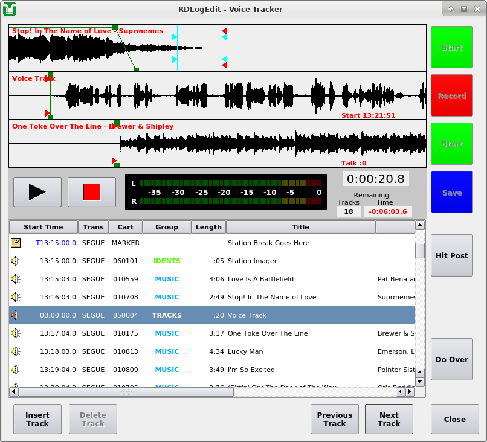This screenshot has width=487, height=442.
Task: Click the Insert Track button
Action: click(37, 419)
